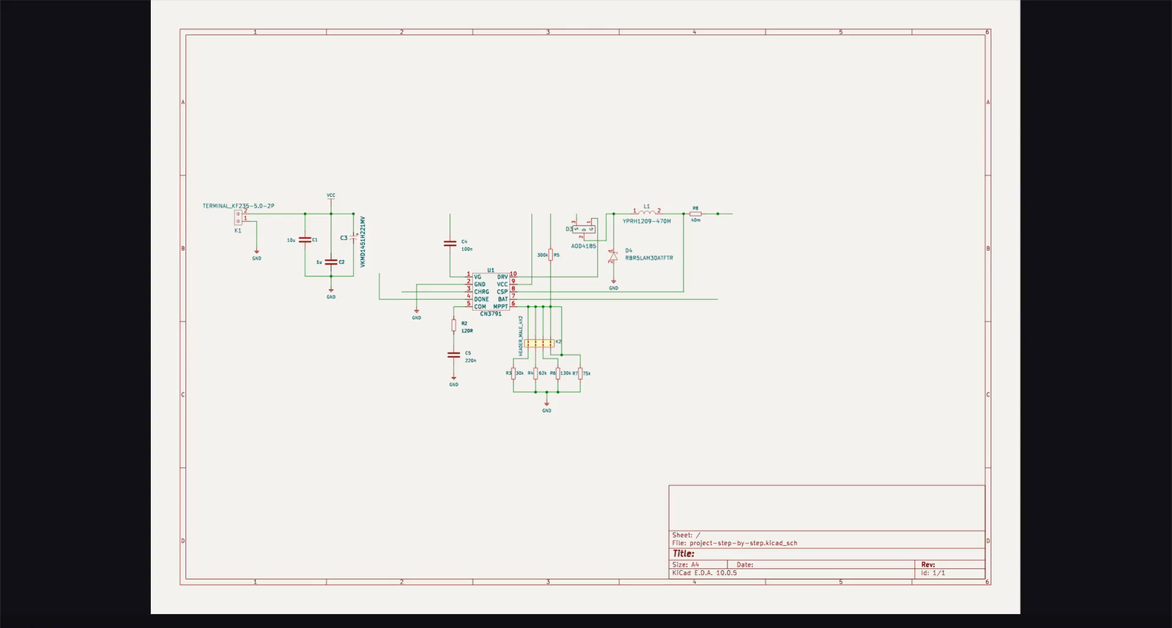Select Schottky diode D4 symbol

(613, 255)
